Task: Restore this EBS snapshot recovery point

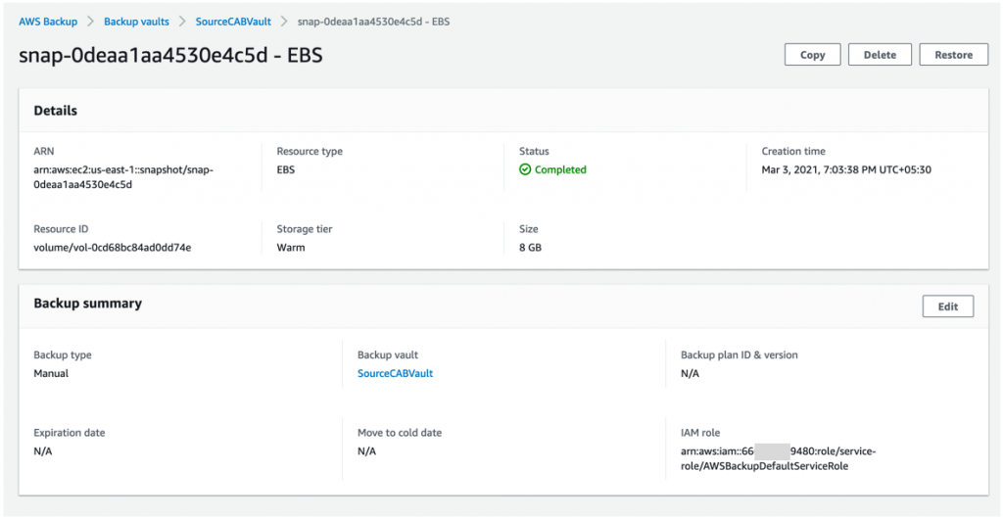Action: point(953,55)
